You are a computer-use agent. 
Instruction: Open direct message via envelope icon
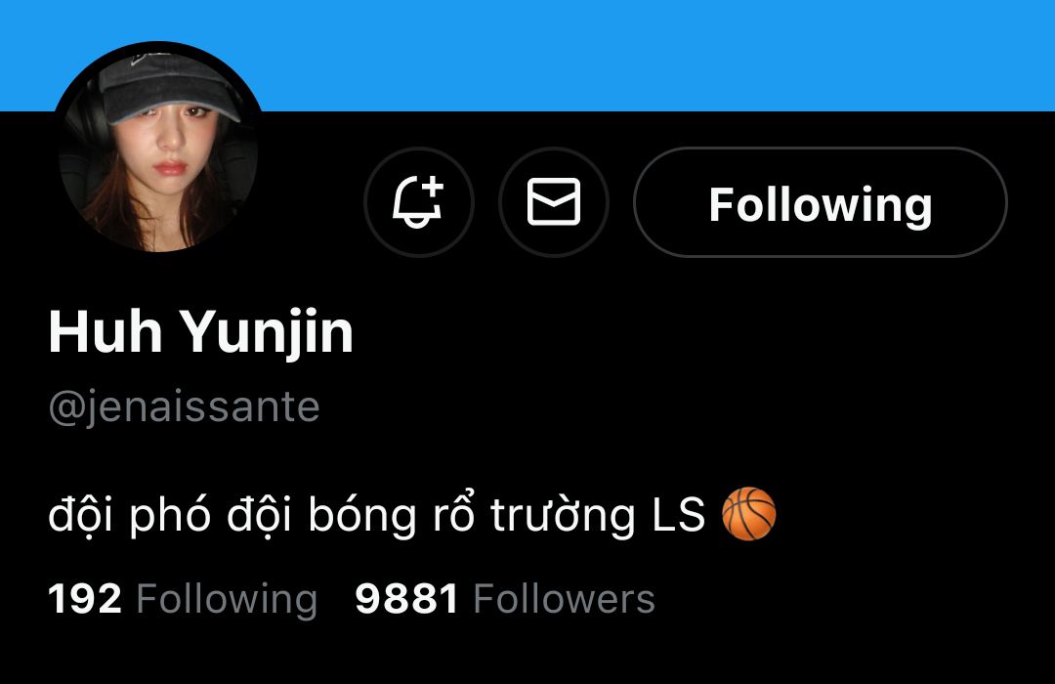click(553, 202)
